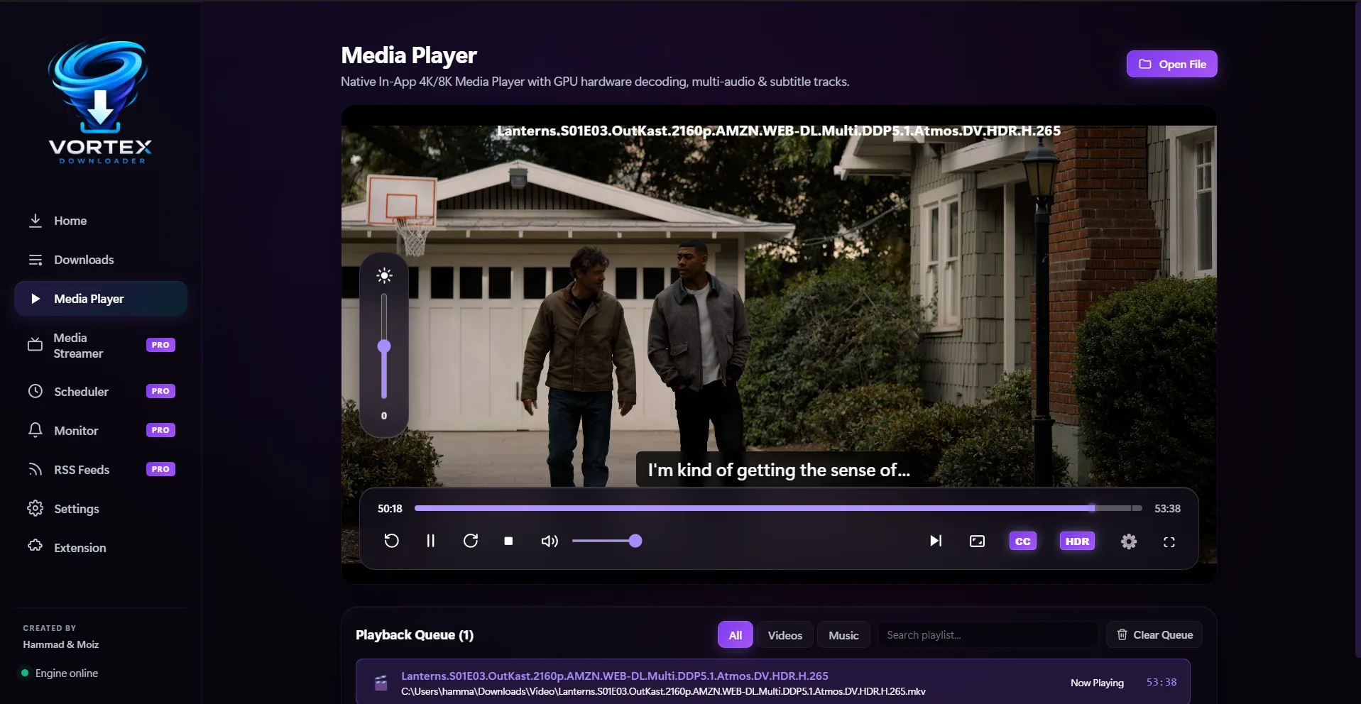Click the Vortex Downloader logo
1361x704 pixels.
point(99,101)
